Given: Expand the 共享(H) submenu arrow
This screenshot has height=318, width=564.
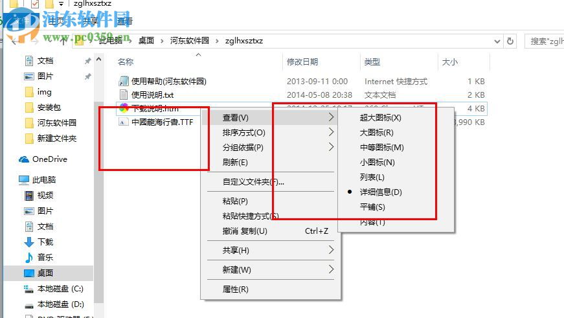Looking at the screenshot, I should coord(331,249).
